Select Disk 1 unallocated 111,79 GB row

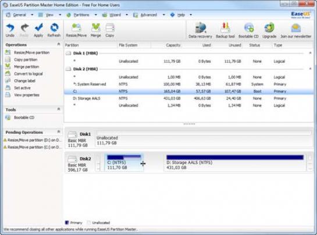tap(188, 61)
